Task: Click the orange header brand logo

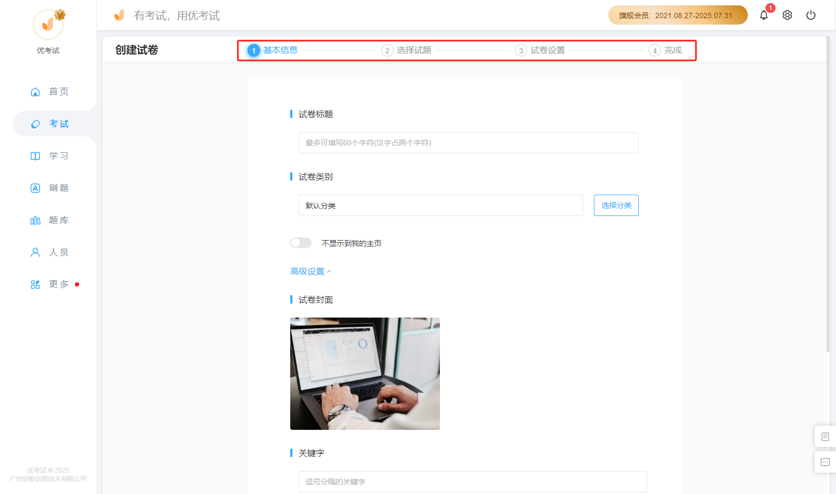Action: [119, 15]
